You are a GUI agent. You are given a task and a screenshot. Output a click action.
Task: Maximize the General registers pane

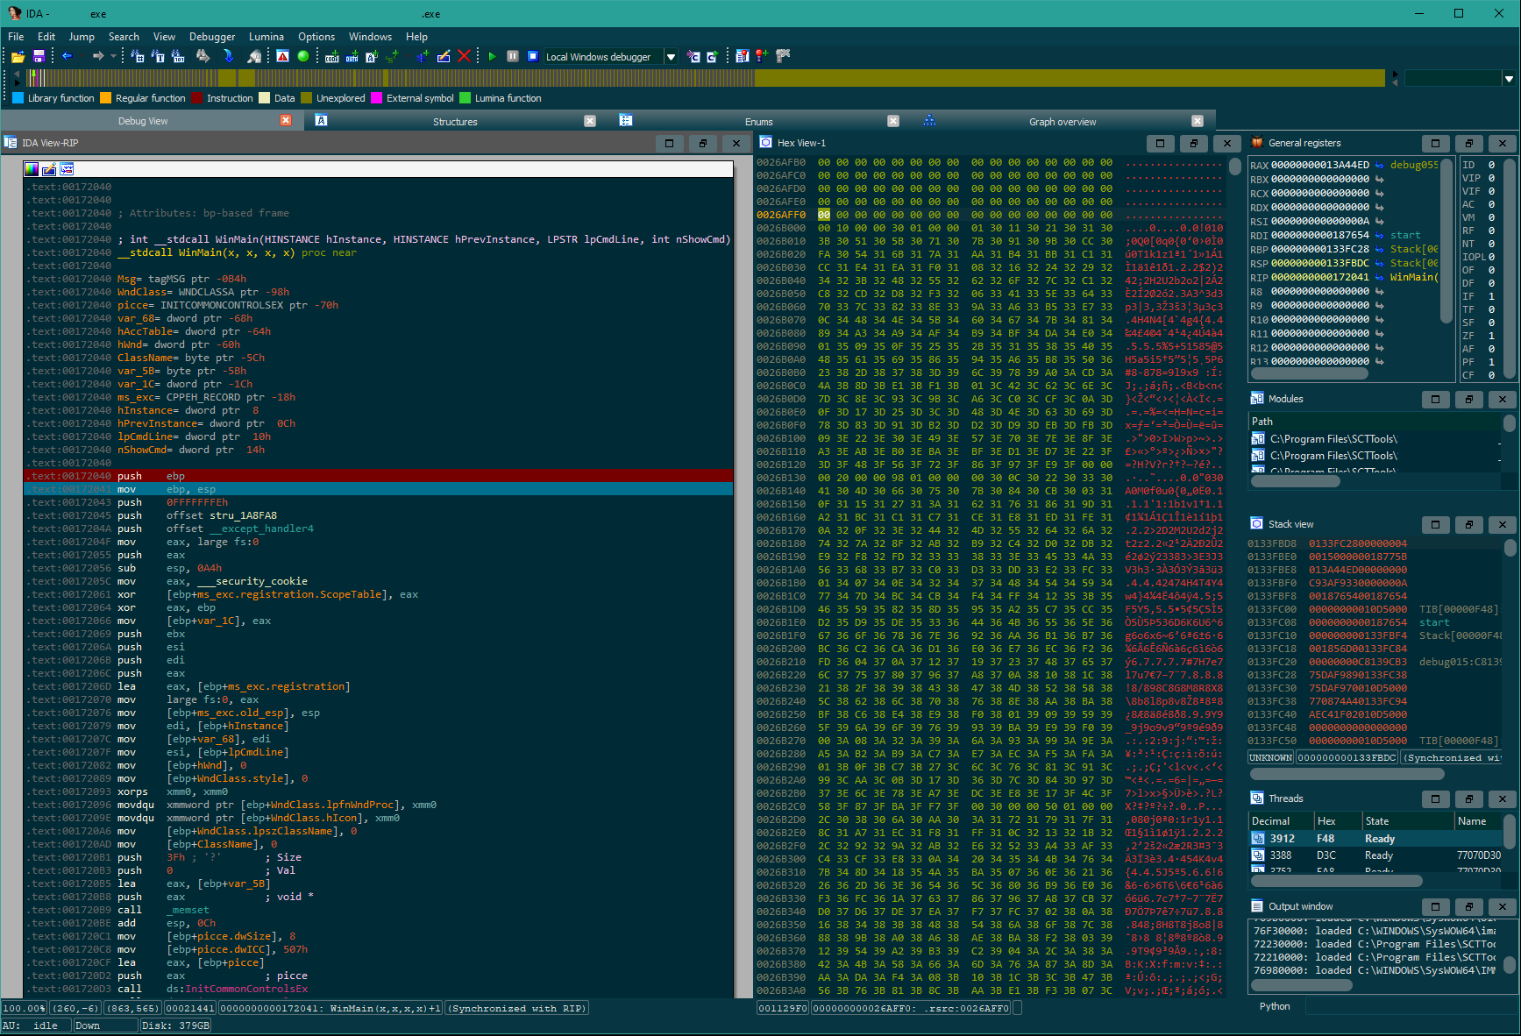[1435, 143]
